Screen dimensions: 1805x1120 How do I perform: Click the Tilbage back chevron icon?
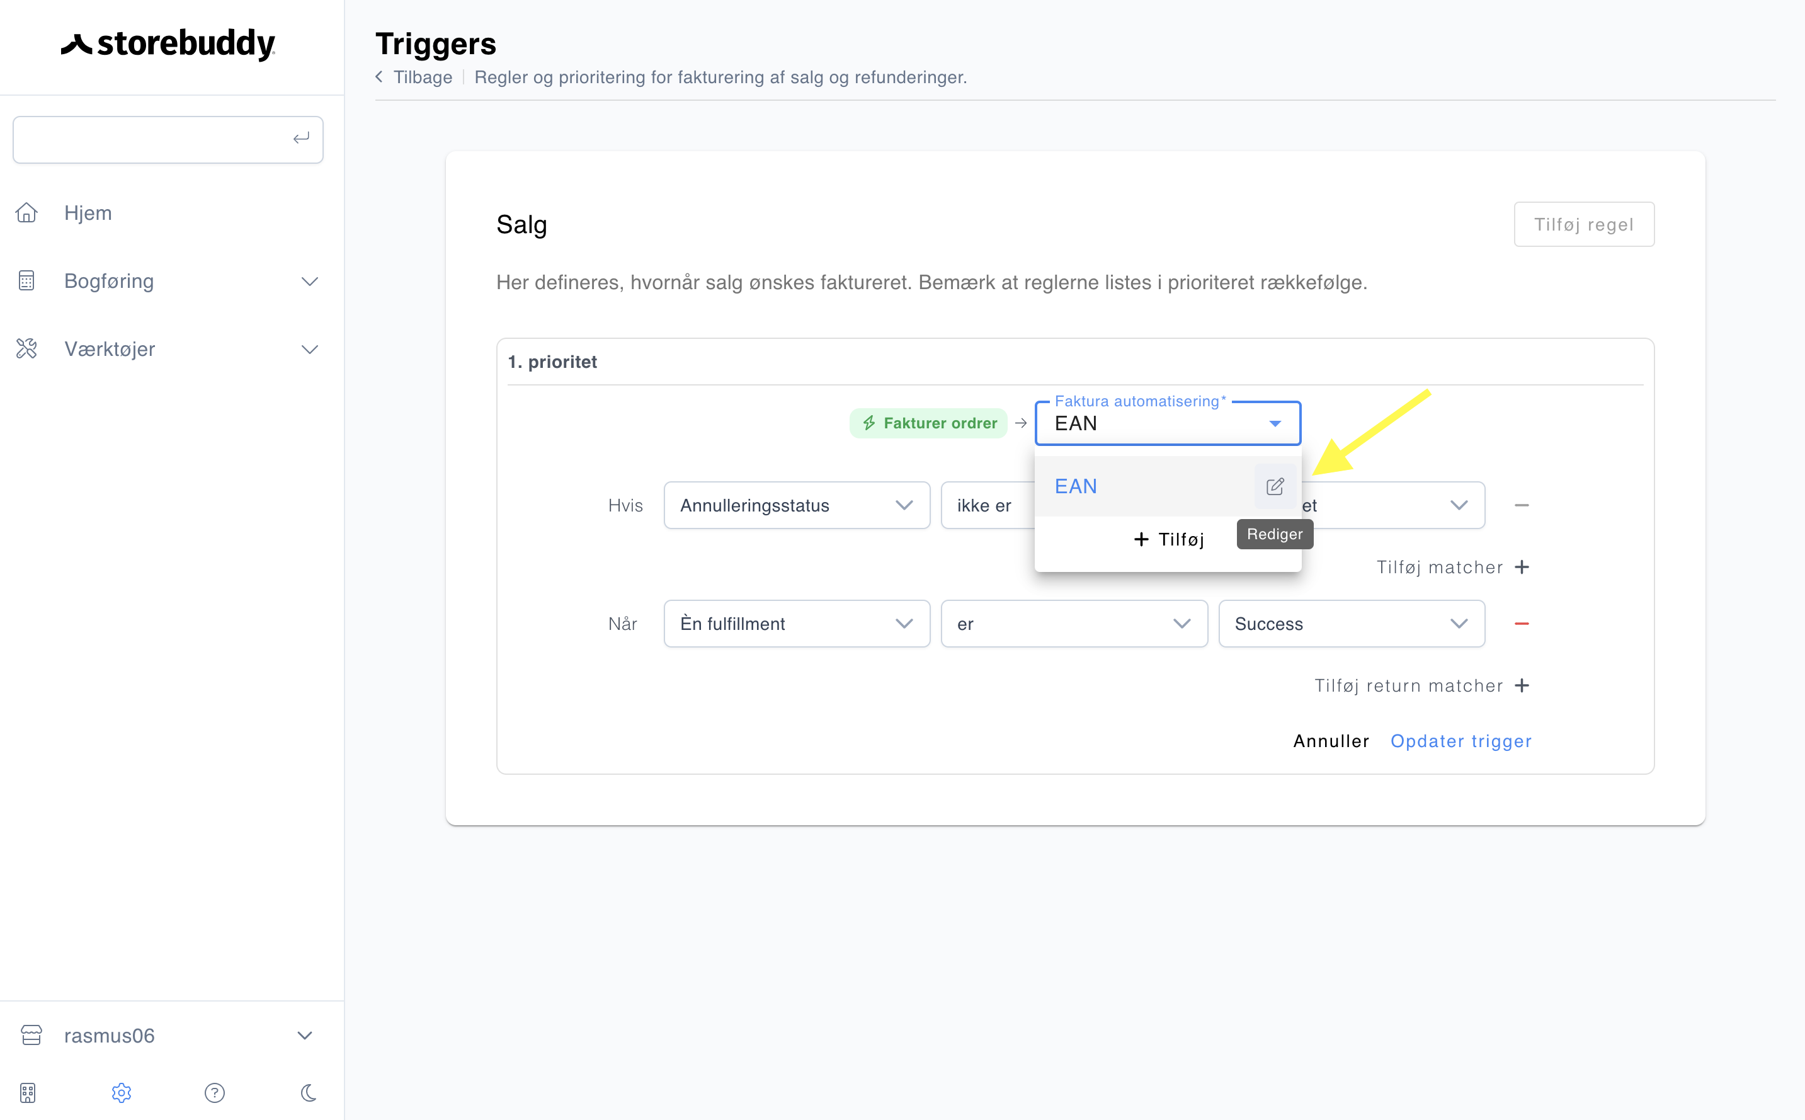379,77
